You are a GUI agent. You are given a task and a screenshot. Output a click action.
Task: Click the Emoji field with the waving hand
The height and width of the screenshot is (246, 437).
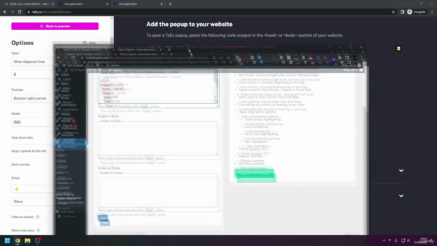[32, 189]
